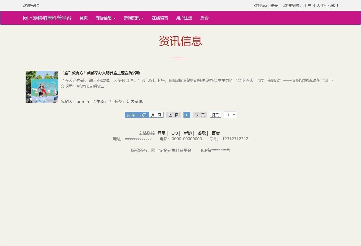
Task: Open the page number selector dropdown
Action: [230, 114]
